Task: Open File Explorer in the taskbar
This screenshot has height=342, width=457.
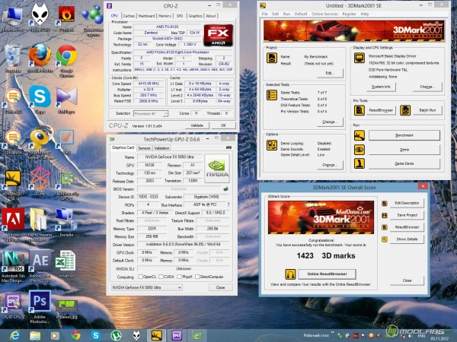Action: pos(35,336)
